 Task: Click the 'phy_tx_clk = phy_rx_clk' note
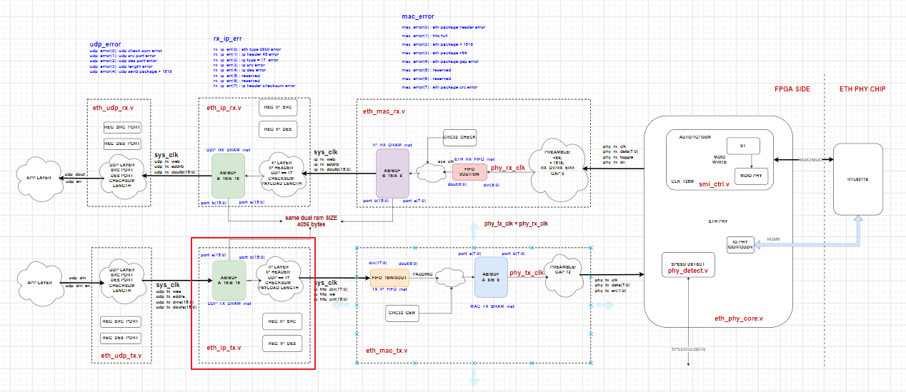[x=516, y=223]
